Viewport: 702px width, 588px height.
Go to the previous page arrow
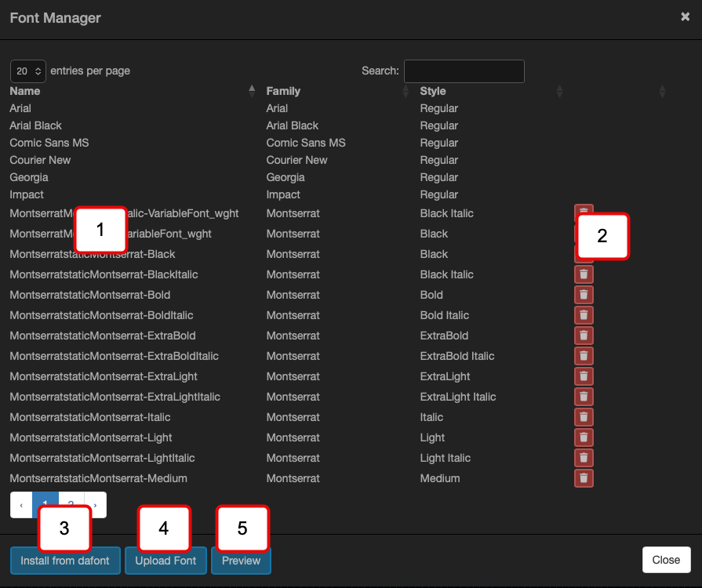pos(21,505)
